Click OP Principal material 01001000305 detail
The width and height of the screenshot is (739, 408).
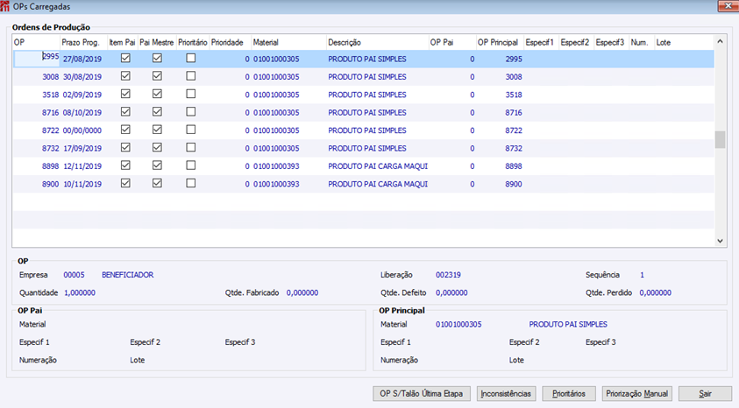pos(458,324)
